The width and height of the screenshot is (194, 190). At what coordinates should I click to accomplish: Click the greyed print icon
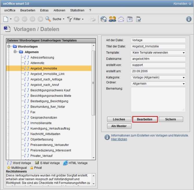click(93, 19)
